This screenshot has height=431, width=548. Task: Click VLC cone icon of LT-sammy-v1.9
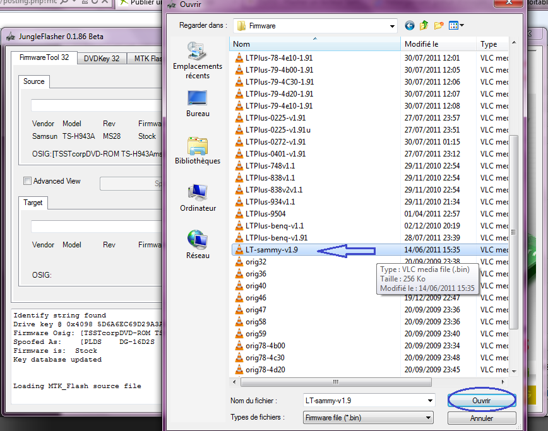[x=239, y=249]
